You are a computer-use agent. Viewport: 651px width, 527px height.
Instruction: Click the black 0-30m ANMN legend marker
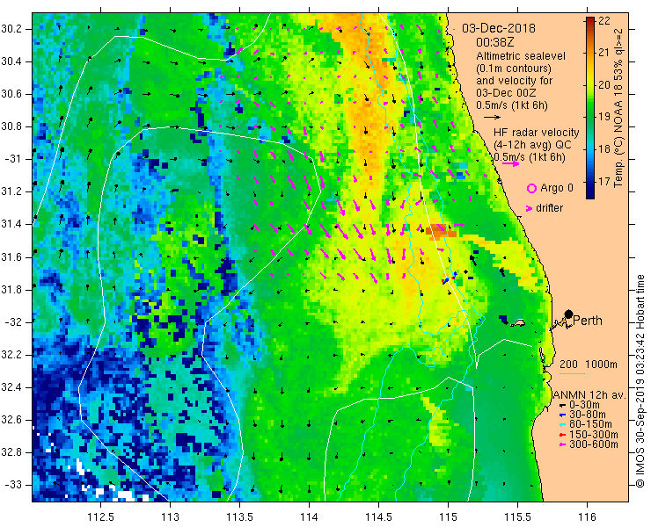562,405
